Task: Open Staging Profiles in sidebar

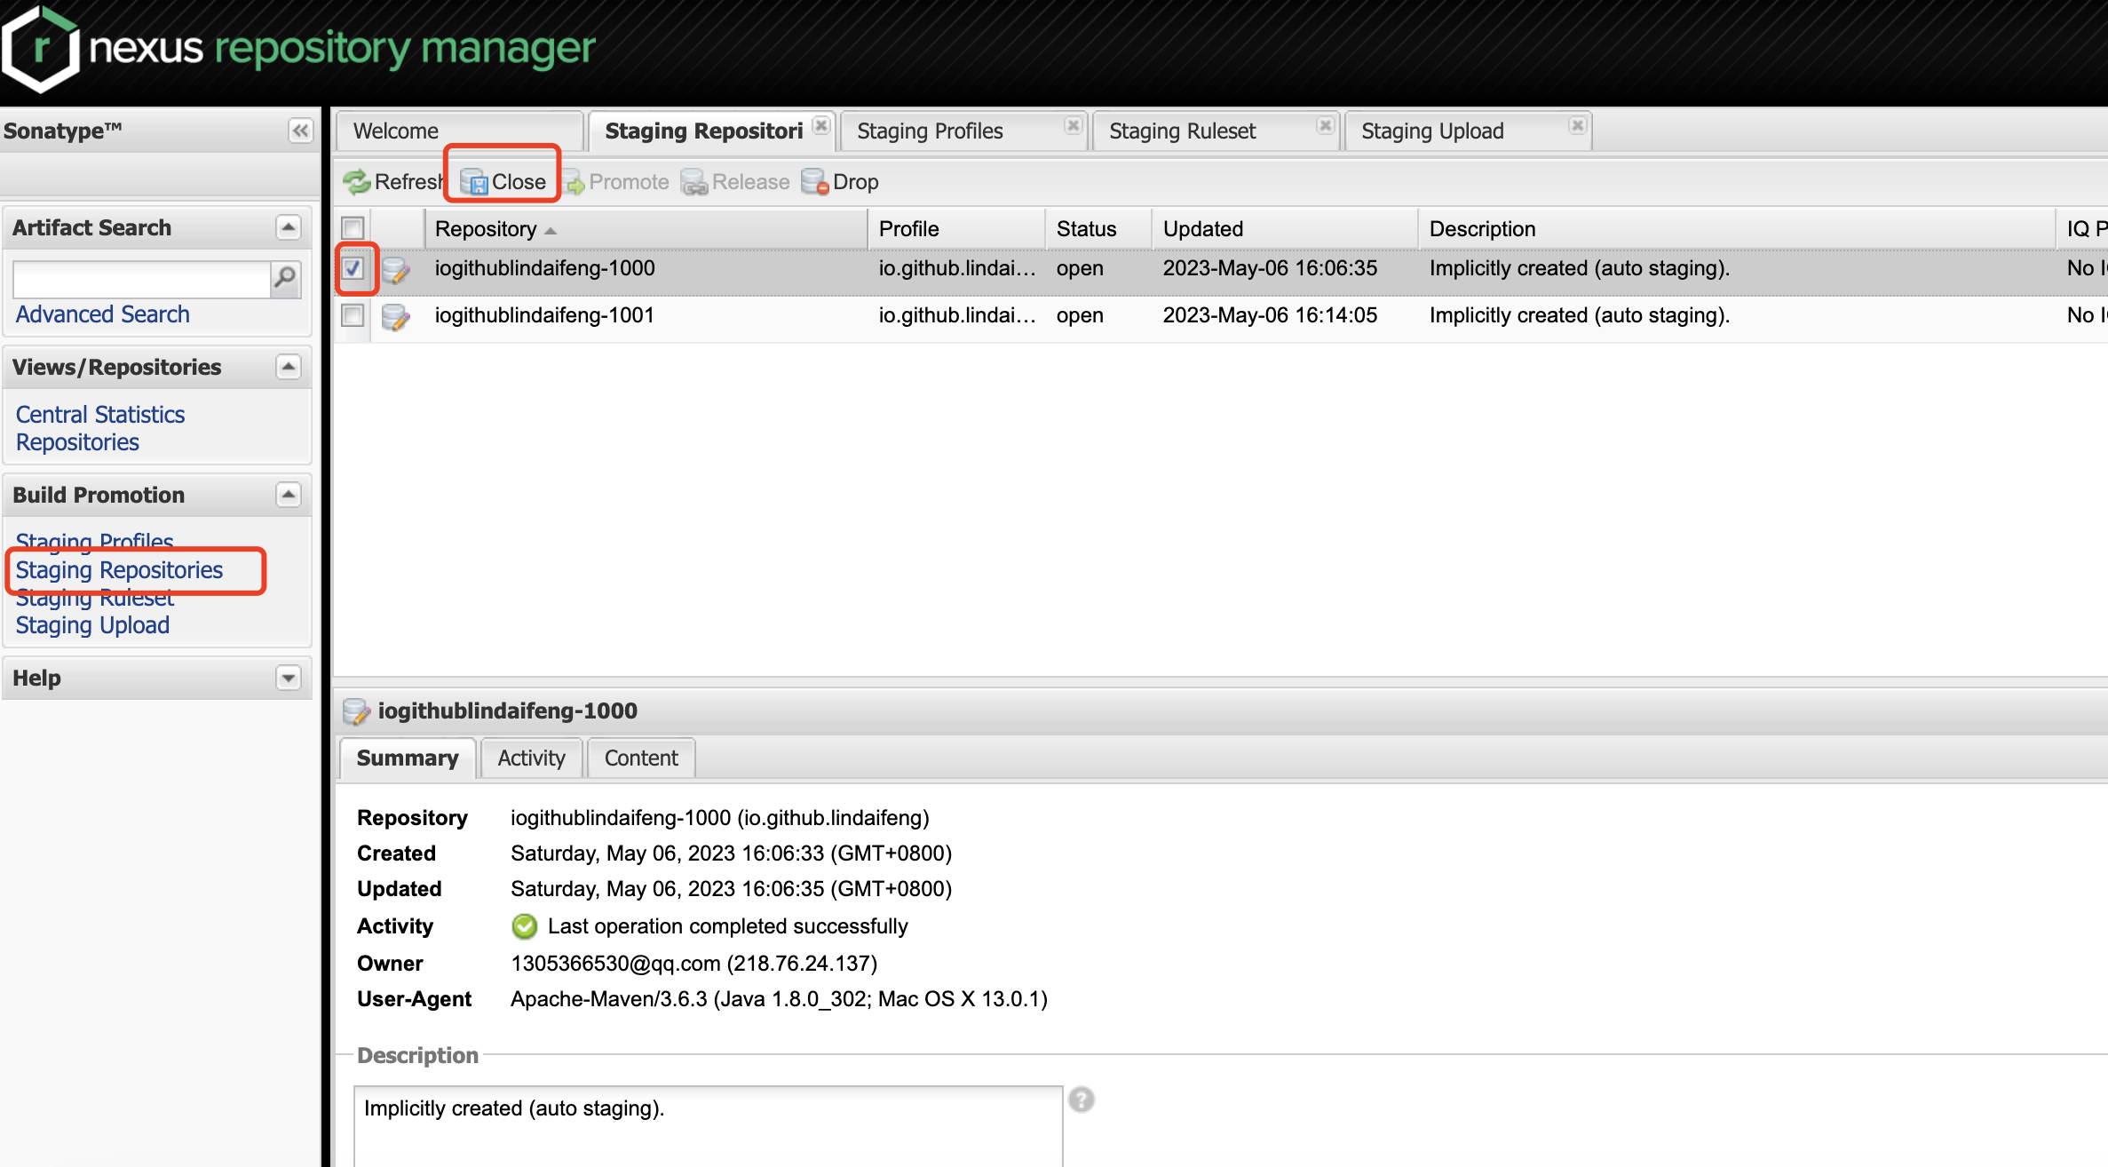Action: coord(94,541)
